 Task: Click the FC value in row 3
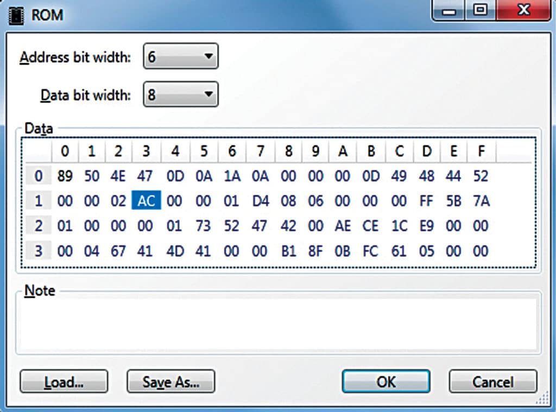370,251
